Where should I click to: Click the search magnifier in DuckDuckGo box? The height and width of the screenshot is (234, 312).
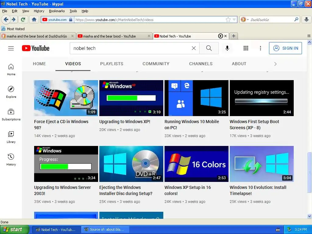point(296,19)
